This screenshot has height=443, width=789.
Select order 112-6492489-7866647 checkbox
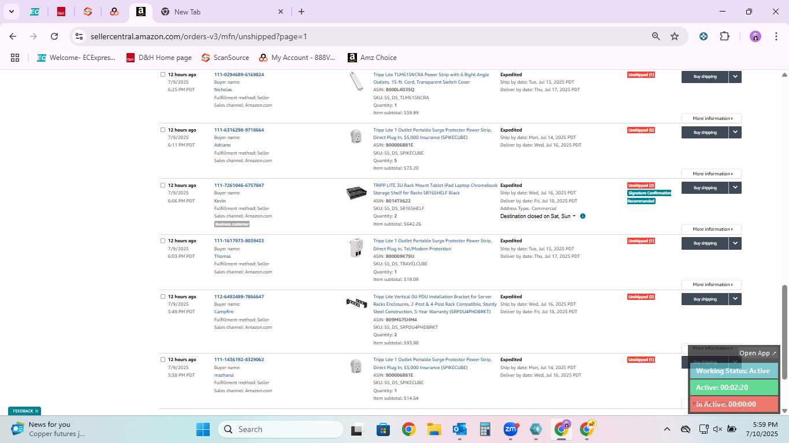(163, 296)
